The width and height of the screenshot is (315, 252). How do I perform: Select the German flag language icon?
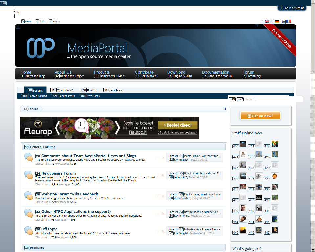point(277,21)
